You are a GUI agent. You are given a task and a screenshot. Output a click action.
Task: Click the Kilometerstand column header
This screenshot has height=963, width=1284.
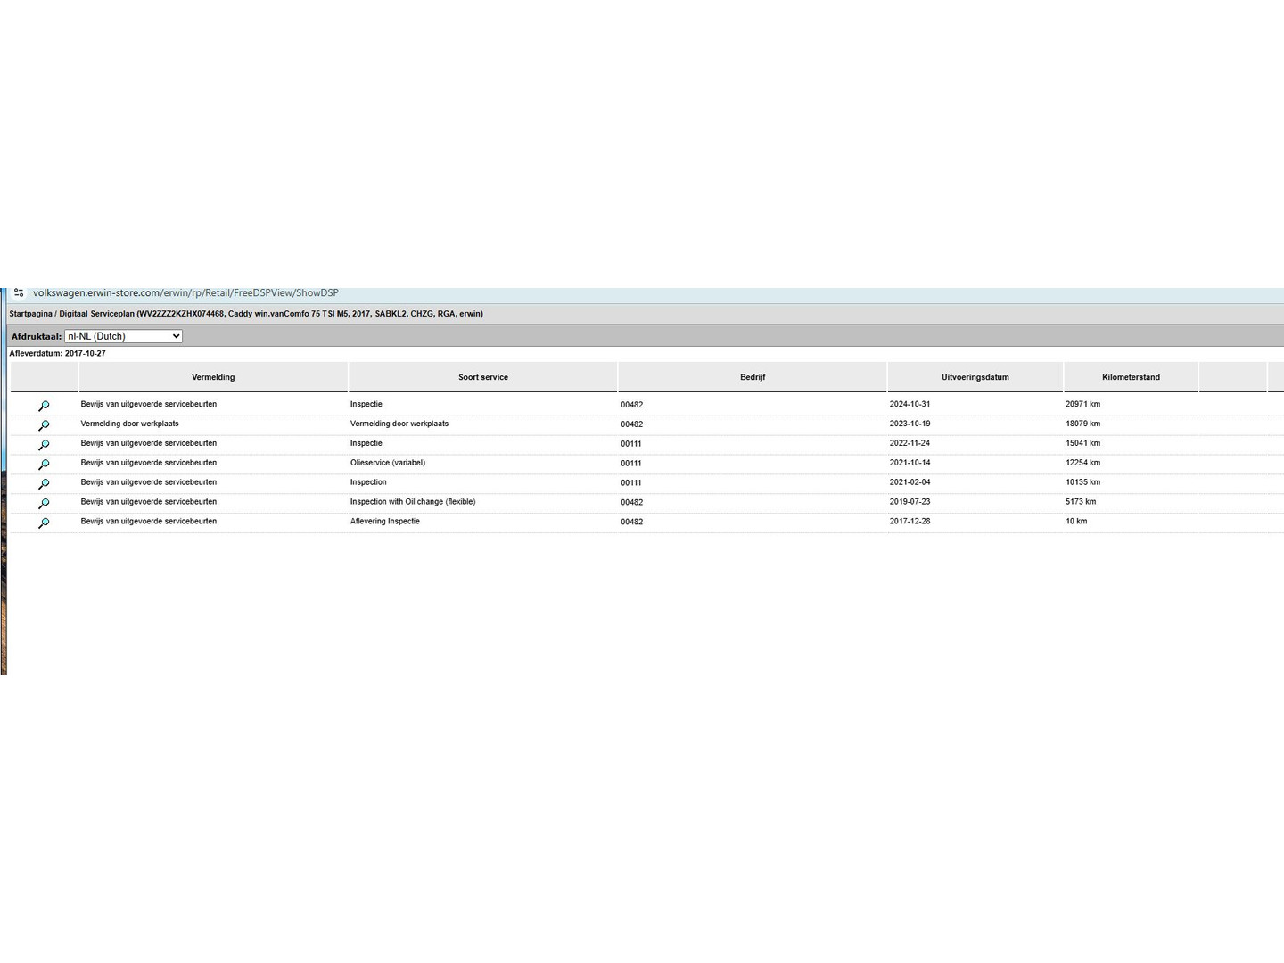(1131, 377)
